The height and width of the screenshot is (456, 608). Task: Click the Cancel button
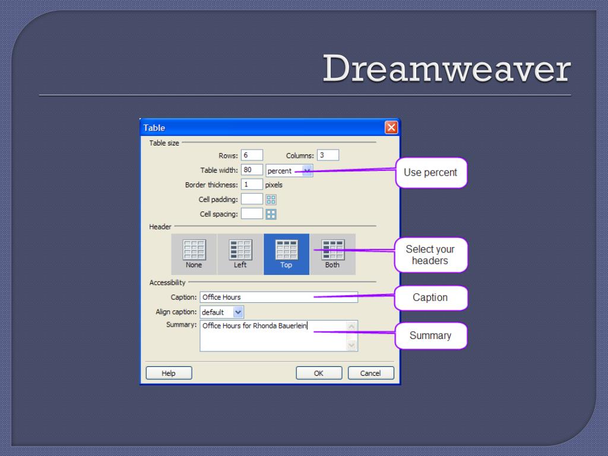(371, 373)
